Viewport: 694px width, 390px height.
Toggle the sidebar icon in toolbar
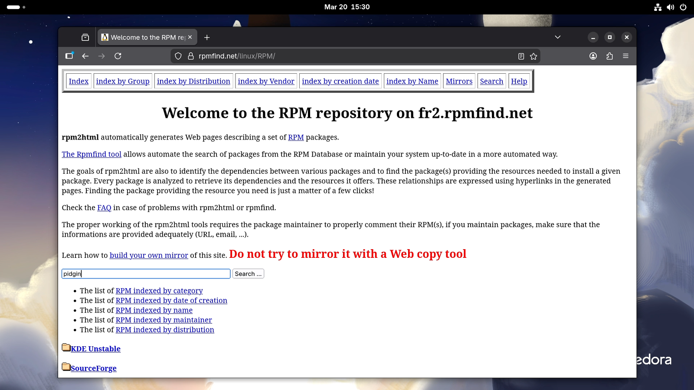(69, 56)
